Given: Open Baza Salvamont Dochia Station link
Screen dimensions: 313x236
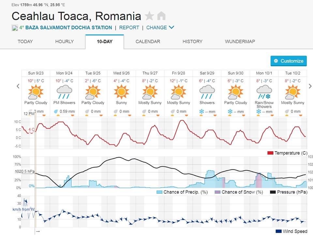Looking at the screenshot, I should tap(68, 28).
